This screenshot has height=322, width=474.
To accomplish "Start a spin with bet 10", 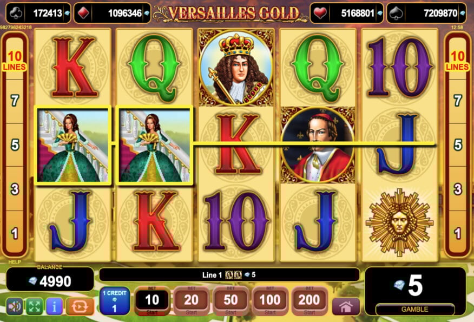I will point(152,301).
